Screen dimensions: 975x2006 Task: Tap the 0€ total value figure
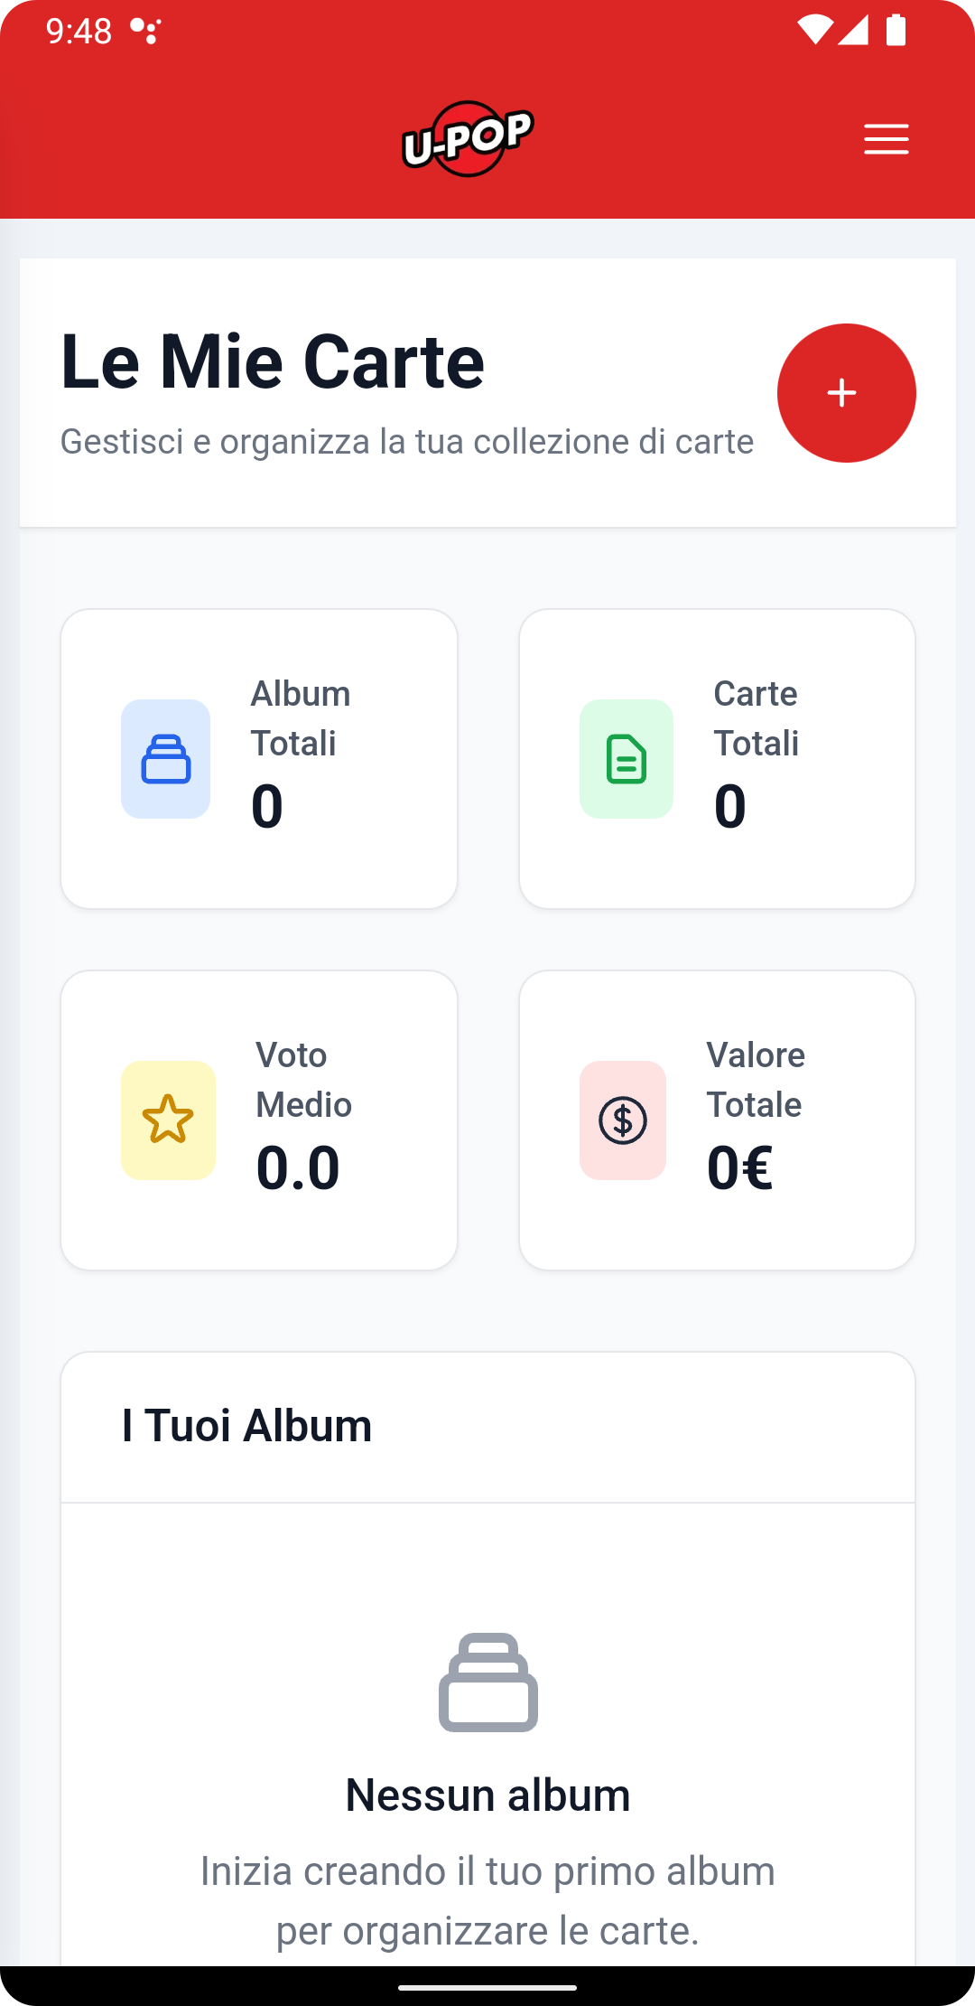point(739,1167)
